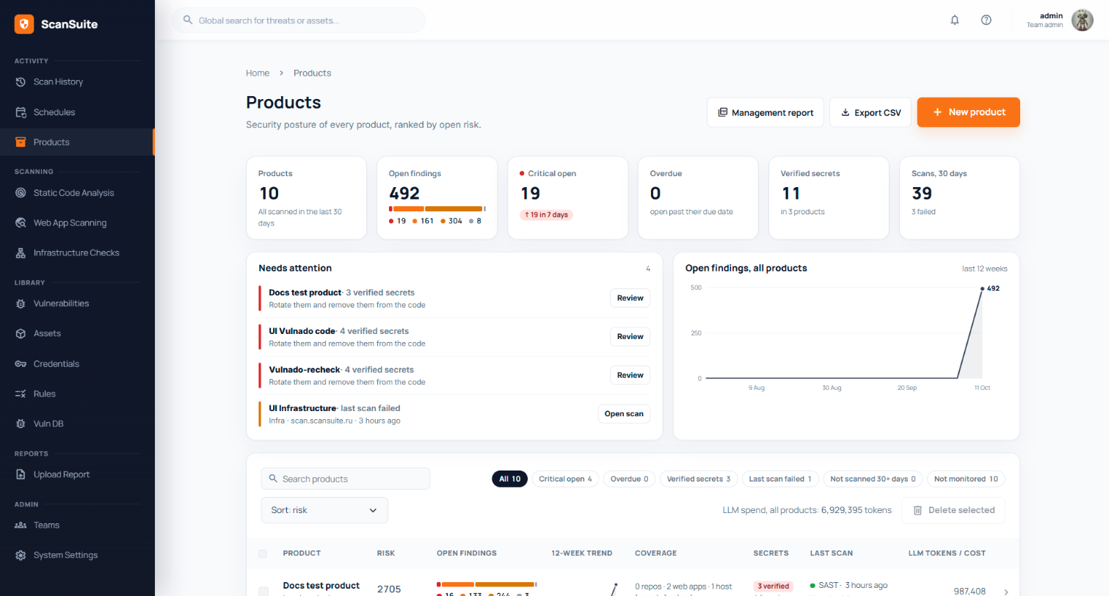This screenshot has width=1109, height=596.
Task: Select the All 10 filter chip
Action: [x=509, y=479]
